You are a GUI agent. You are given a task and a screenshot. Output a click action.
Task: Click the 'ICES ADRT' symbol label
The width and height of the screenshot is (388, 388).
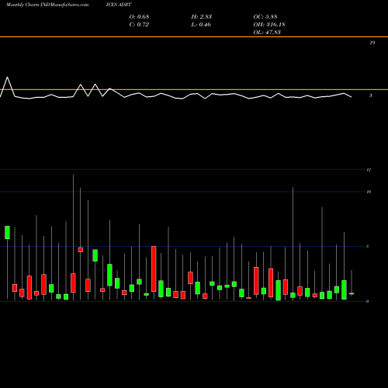119,5
